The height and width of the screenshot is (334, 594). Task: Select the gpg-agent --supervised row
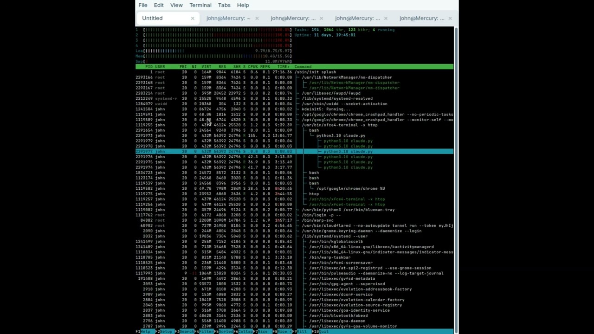294,283
